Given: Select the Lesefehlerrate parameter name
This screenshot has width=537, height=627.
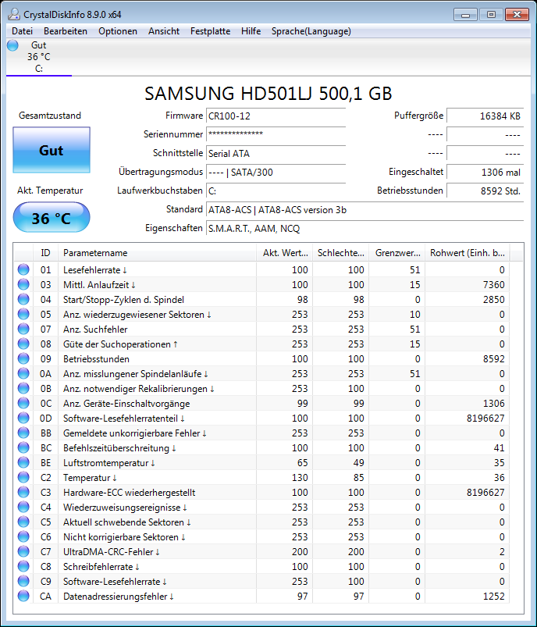Looking at the screenshot, I should 94,270.
